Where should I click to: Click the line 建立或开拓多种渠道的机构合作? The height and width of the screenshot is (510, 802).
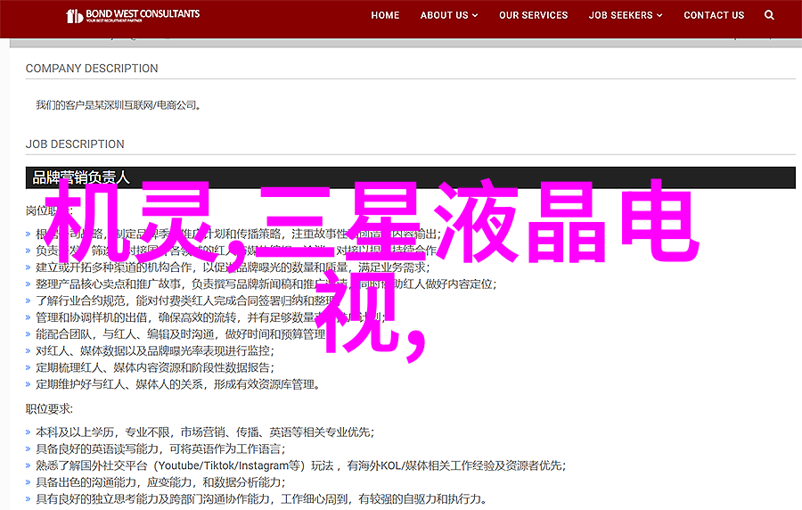233,267
